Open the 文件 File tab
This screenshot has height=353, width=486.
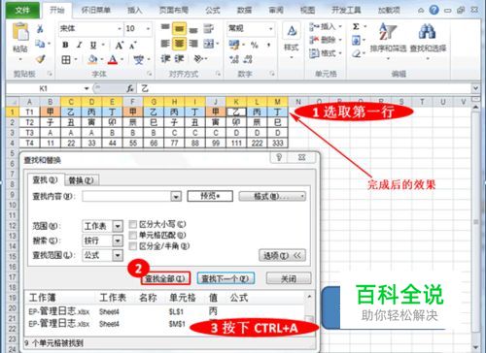coord(22,11)
